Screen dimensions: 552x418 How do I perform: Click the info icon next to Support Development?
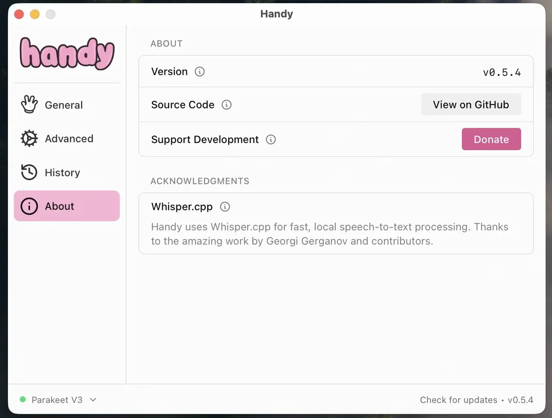click(x=271, y=140)
